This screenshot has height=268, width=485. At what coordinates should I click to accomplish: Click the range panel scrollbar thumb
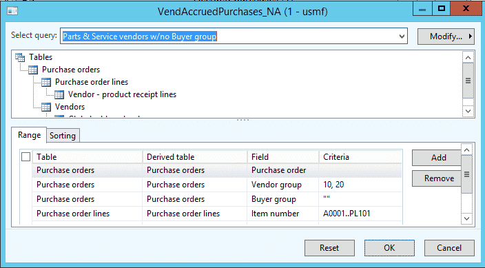467,174
